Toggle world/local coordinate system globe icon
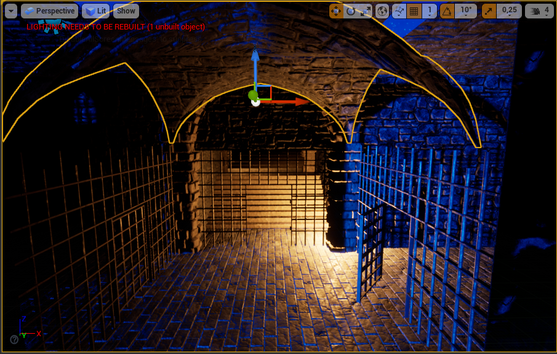Viewport: 557px width, 354px height. pyautogui.click(x=382, y=11)
